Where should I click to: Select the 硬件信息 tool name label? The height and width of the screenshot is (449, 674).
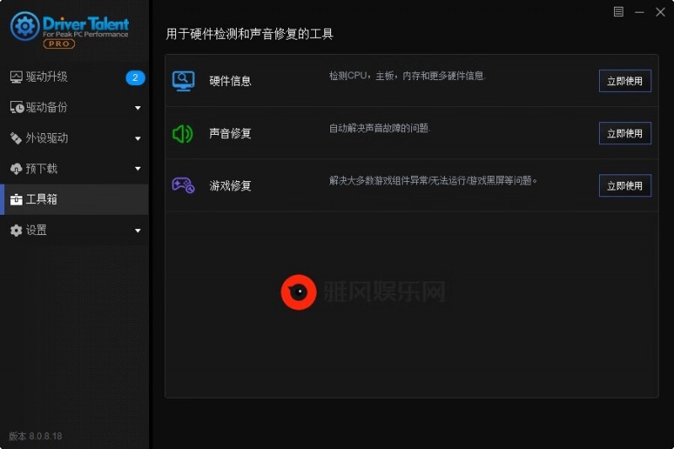230,81
